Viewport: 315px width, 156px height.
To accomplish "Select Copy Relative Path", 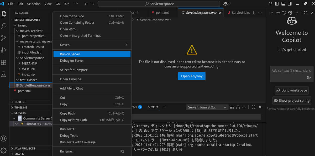I will click(92, 120).
